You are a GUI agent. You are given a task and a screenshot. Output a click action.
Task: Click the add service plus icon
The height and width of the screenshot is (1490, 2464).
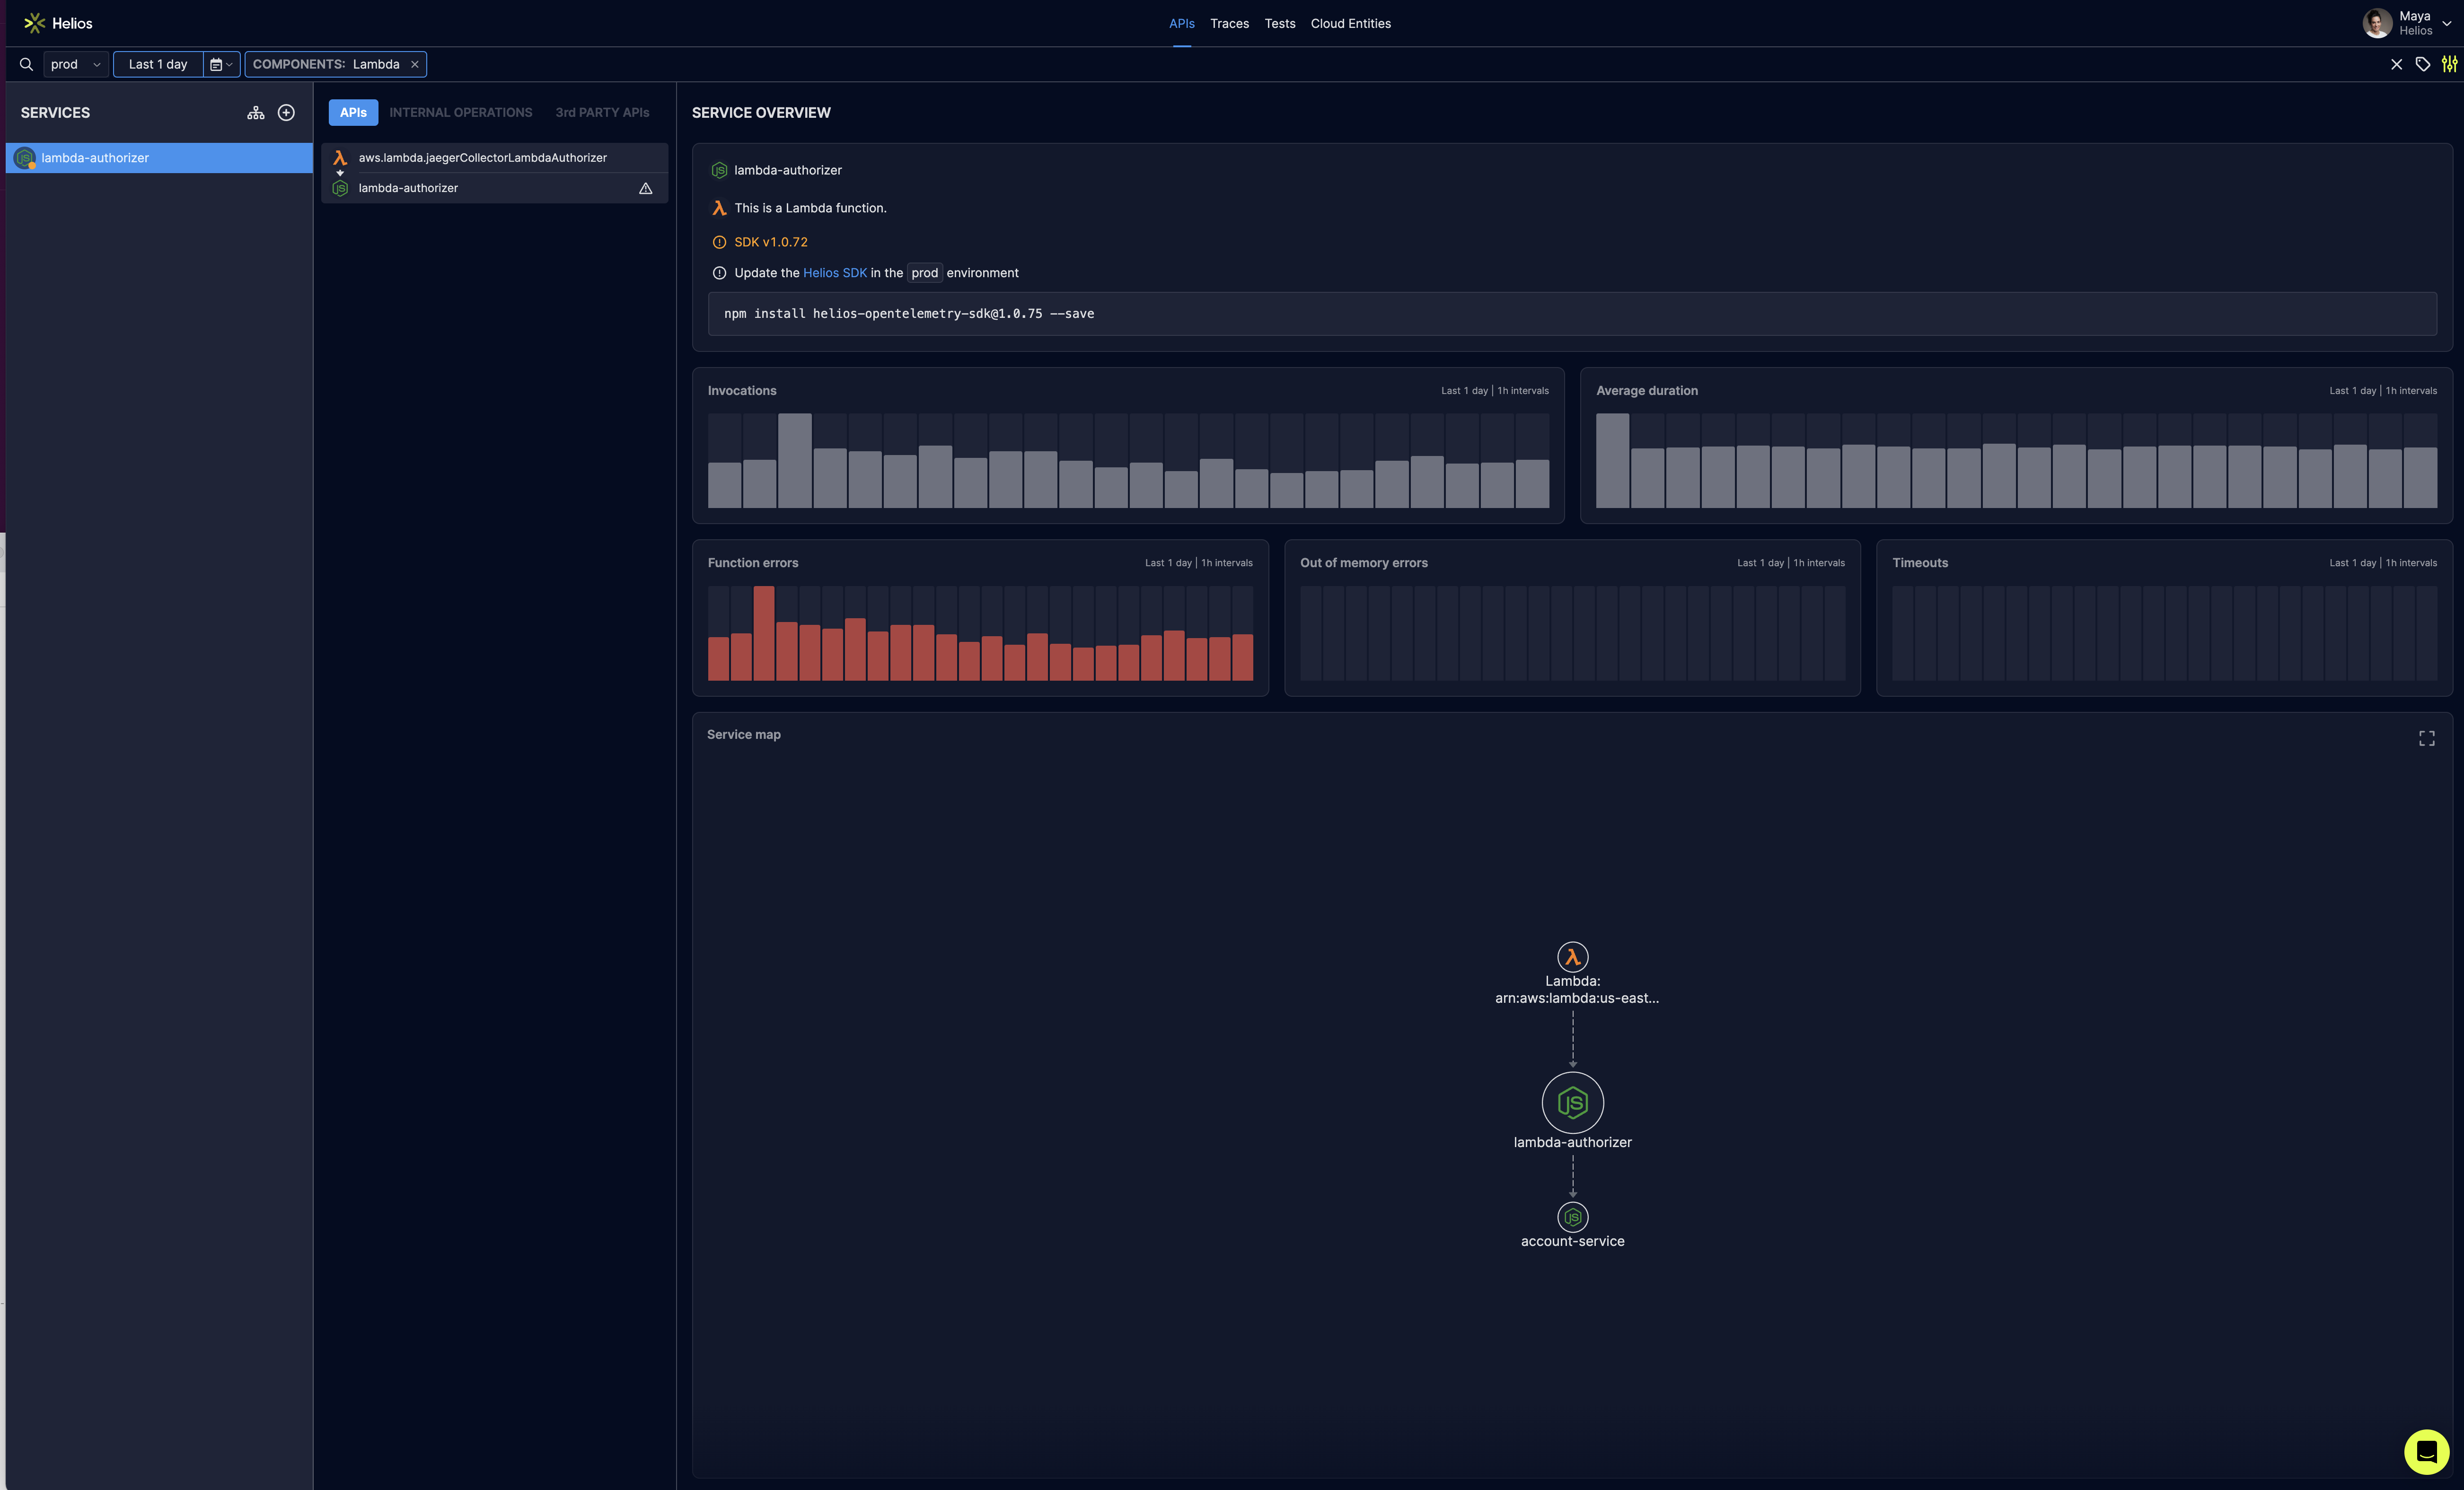pyautogui.click(x=286, y=113)
